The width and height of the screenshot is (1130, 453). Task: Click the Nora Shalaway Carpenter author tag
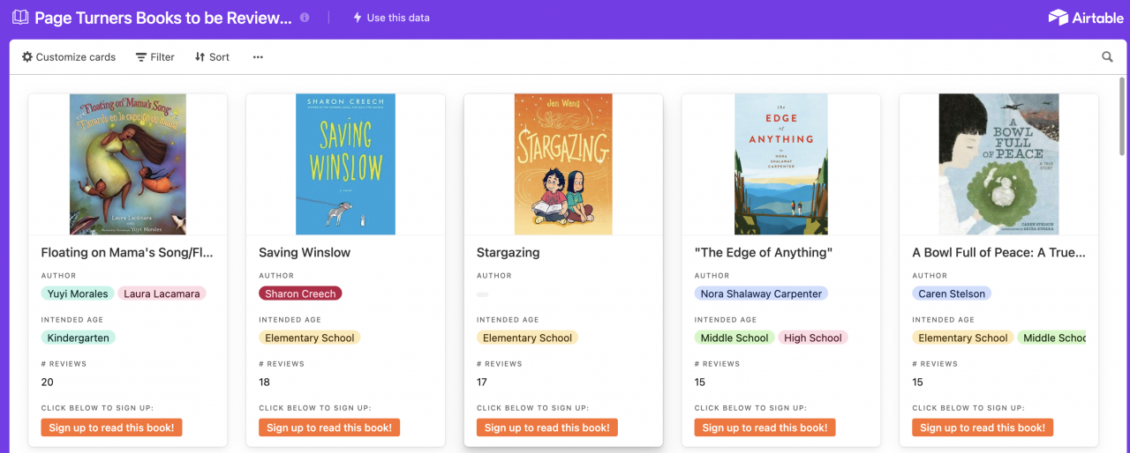click(x=761, y=293)
